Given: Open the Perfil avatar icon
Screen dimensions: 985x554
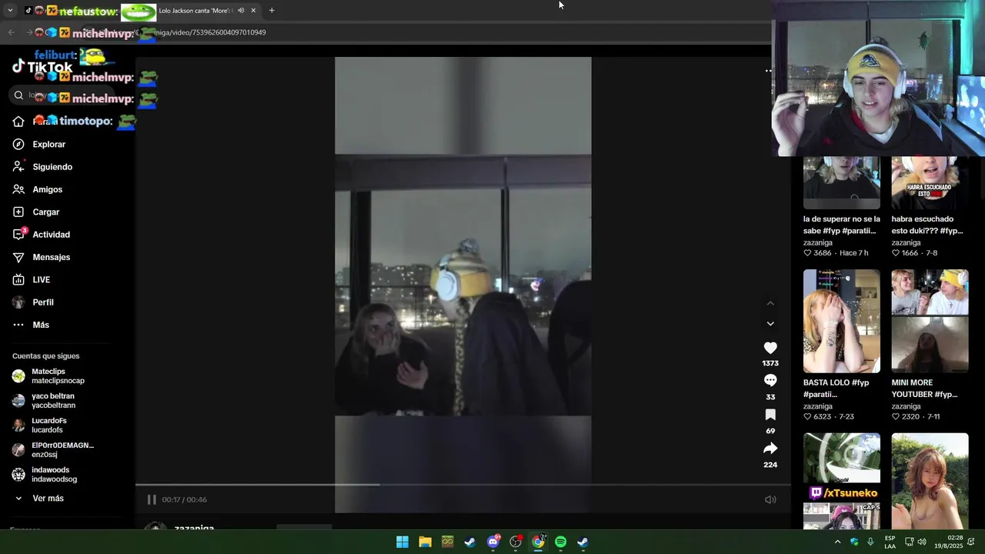Looking at the screenshot, I should click(18, 302).
